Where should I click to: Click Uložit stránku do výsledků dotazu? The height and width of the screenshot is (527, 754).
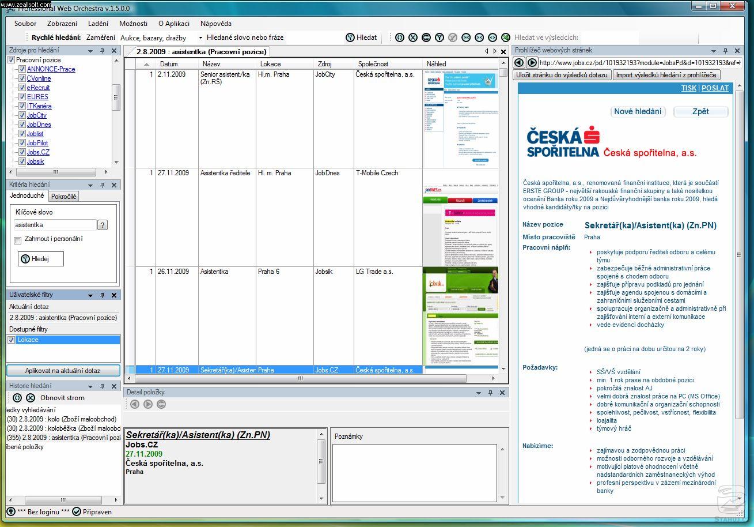pos(562,75)
